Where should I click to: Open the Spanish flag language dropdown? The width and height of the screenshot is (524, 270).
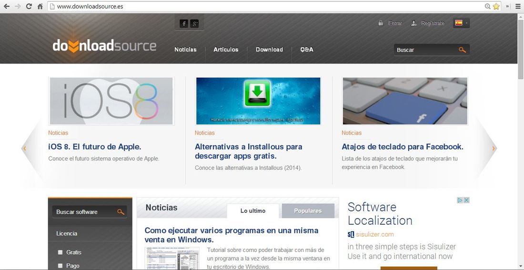(462, 23)
